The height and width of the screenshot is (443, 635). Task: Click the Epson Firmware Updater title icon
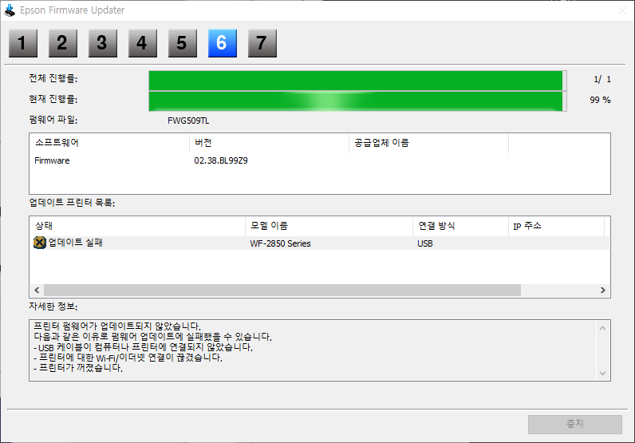10,10
